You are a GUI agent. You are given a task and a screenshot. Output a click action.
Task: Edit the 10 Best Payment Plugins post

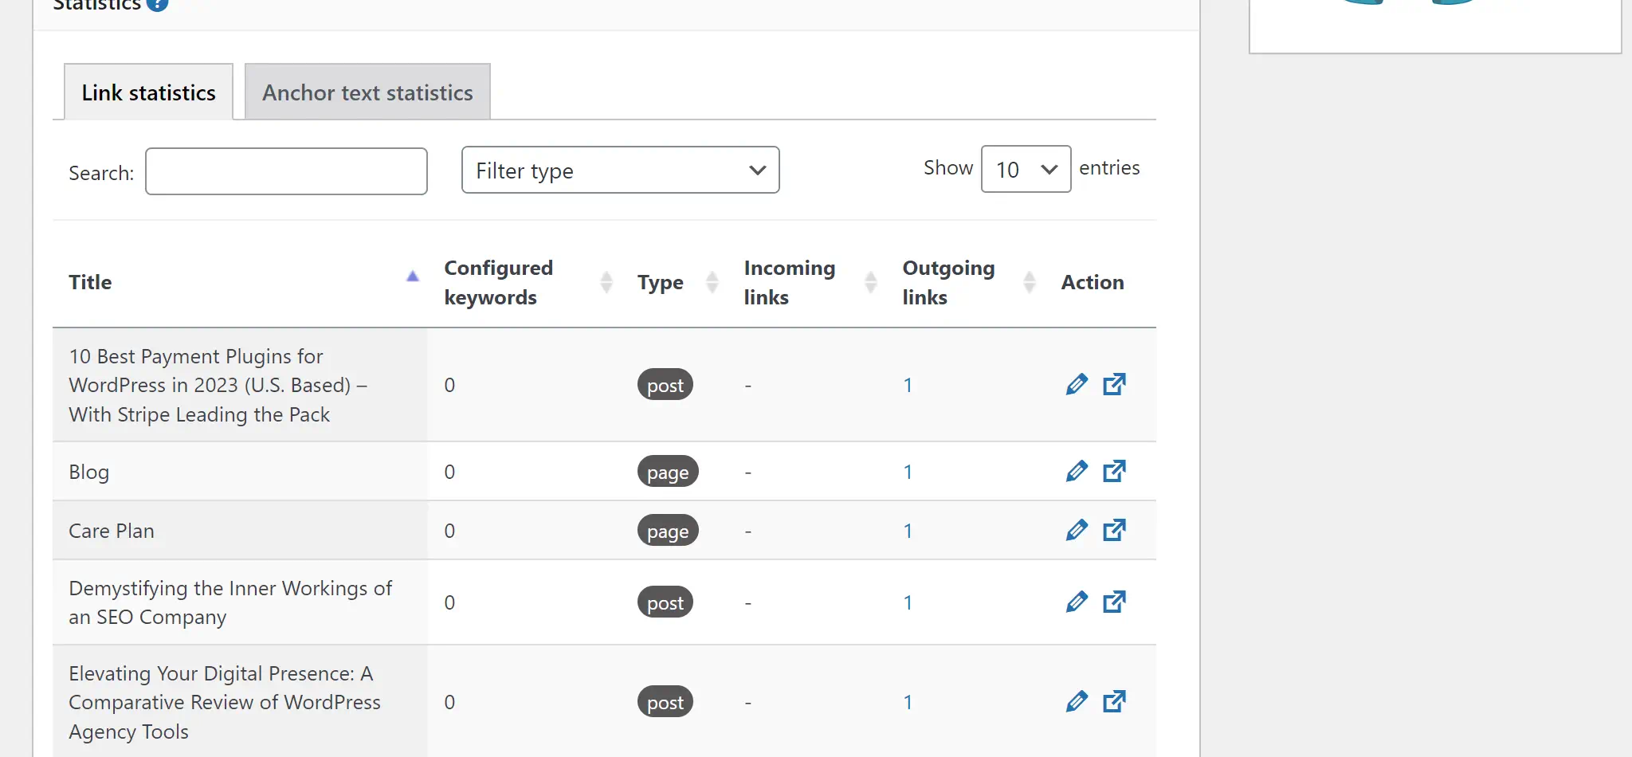coord(1077,384)
